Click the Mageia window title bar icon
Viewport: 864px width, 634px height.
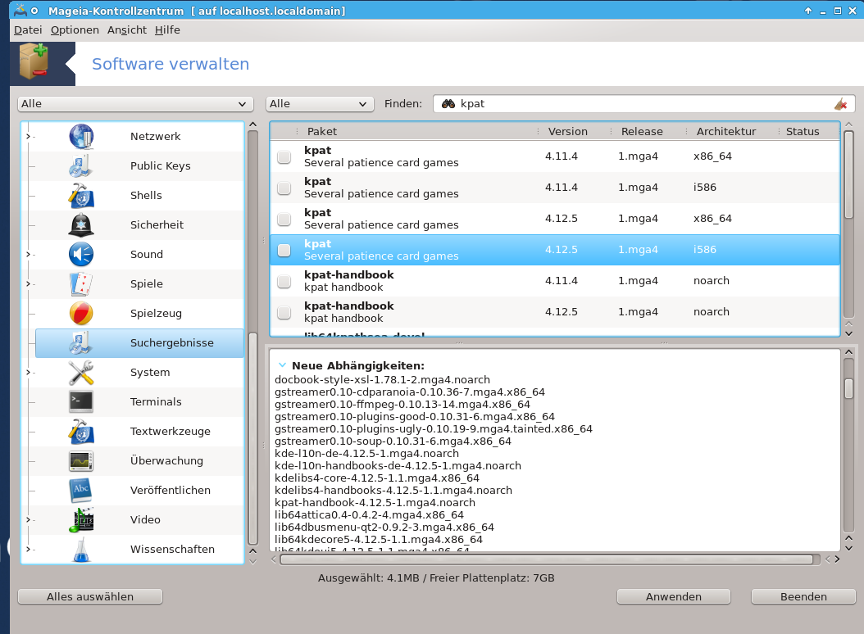[21, 11]
